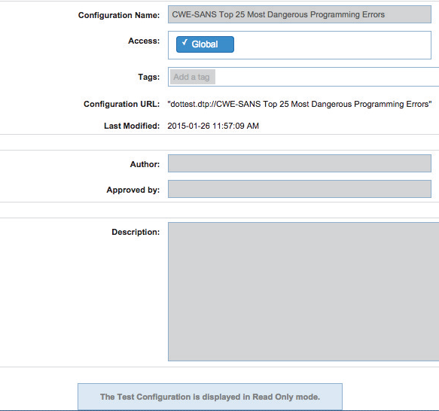Click the Tags label
This screenshot has width=439, height=411.
click(x=148, y=77)
